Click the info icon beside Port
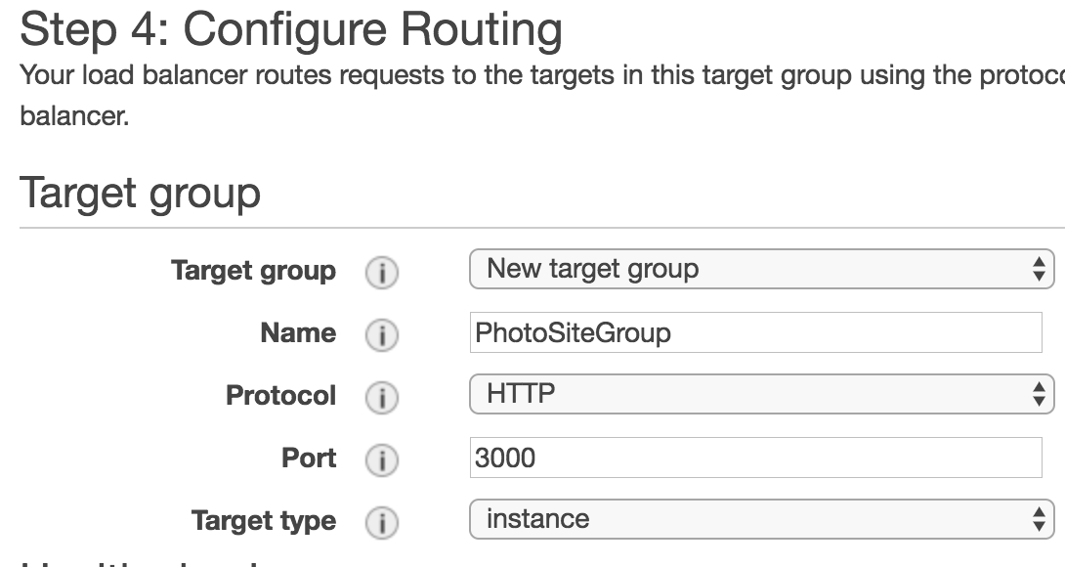The width and height of the screenshot is (1065, 567). (x=382, y=460)
